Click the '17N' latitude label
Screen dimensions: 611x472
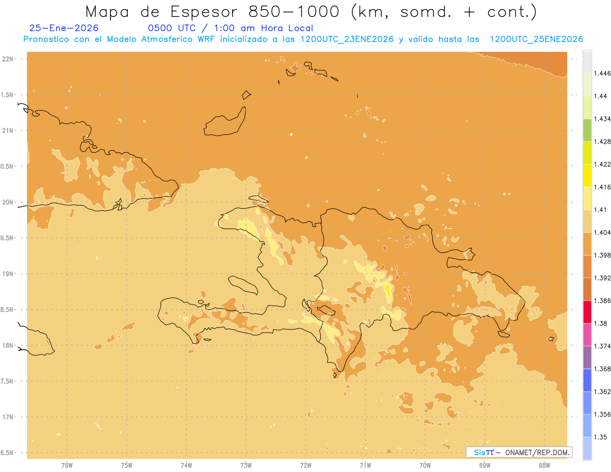click(9, 417)
